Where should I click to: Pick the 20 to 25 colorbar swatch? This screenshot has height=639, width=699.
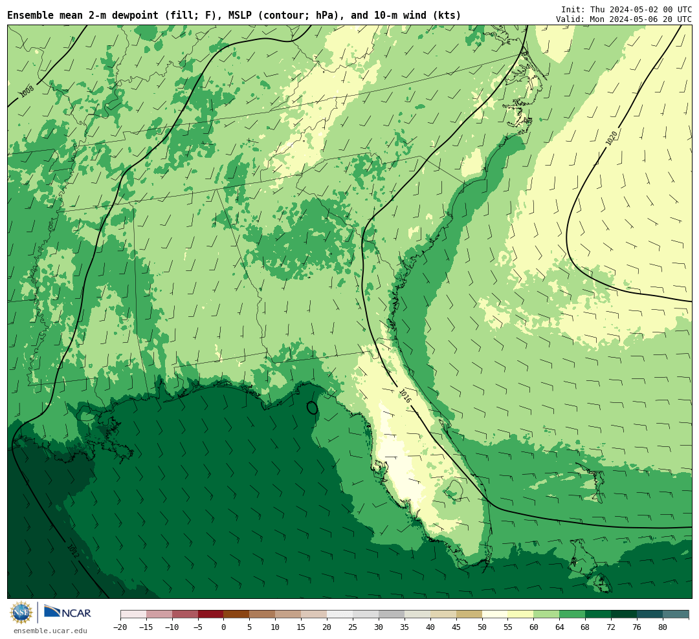340,614
